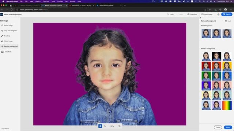
Task: Choose pastel lavender replacement background
Action: pyautogui.click(x=216, y=106)
